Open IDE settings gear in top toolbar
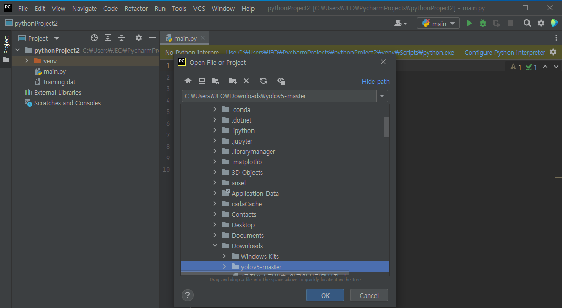The height and width of the screenshot is (308, 562). click(541, 23)
